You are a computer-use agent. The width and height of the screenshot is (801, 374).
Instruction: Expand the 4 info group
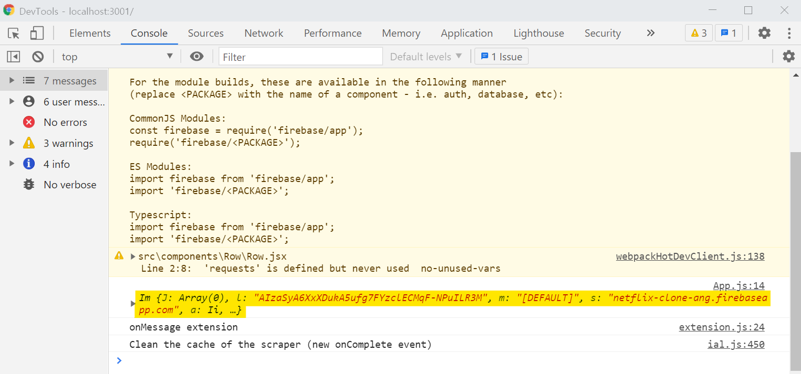[x=12, y=164]
